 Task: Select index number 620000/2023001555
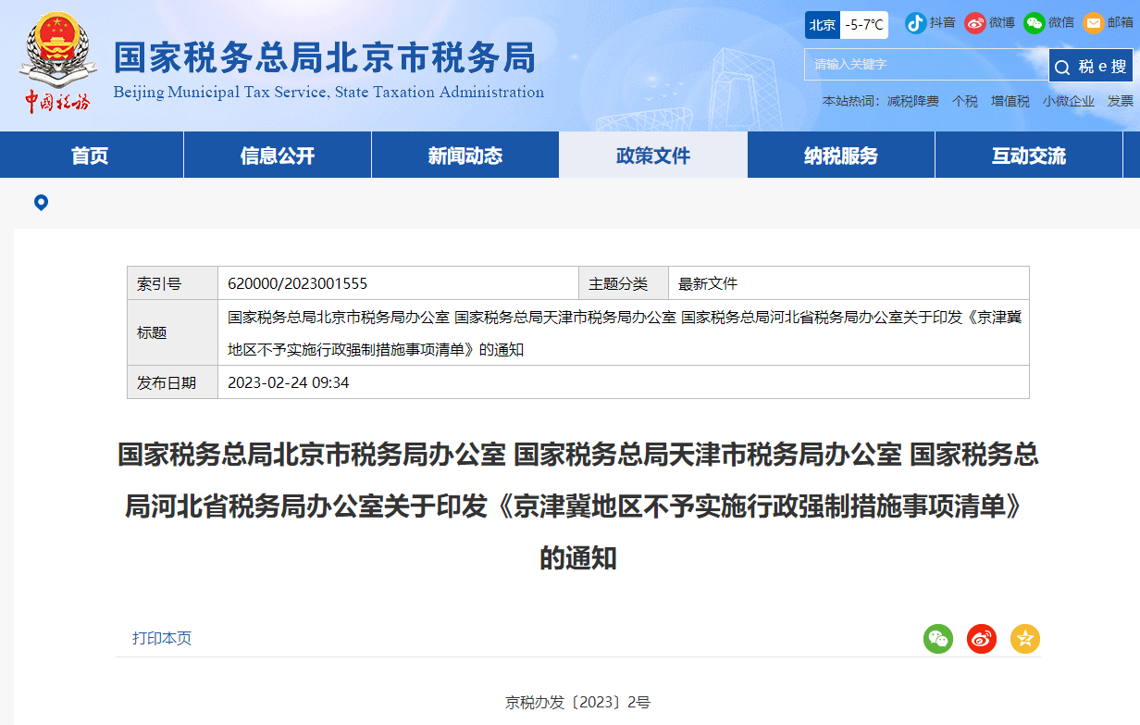(x=297, y=283)
